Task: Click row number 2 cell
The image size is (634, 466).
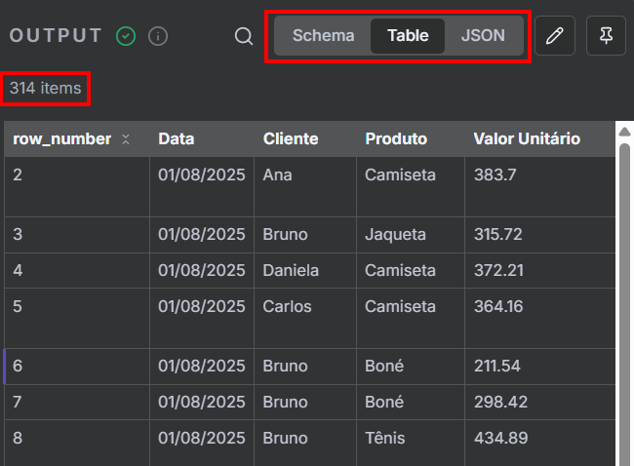Action: (77, 187)
